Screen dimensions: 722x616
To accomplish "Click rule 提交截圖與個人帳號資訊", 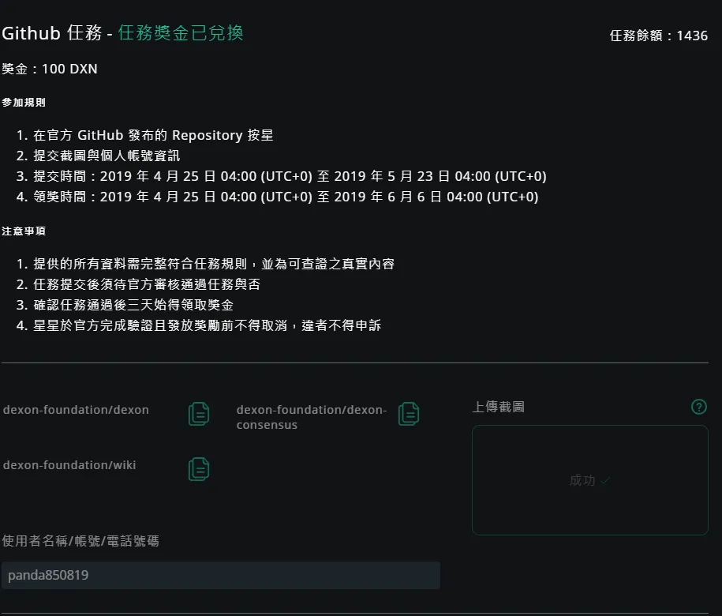I will pyautogui.click(x=107, y=156).
